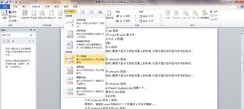Open the 对齐 align dropdown
Screen dimensions: 244x109
[215, 11]
